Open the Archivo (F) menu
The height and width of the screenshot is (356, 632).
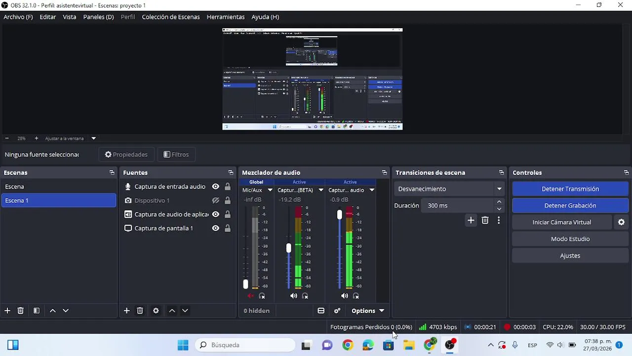[18, 17]
